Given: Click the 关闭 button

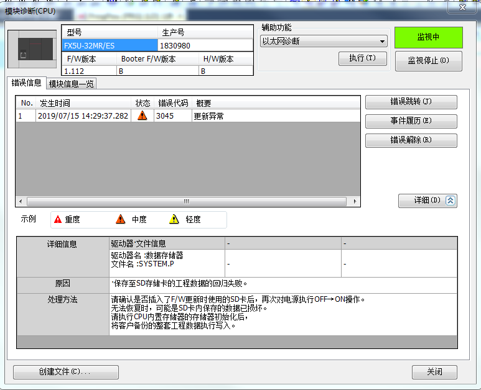Looking at the screenshot, I should tap(434, 372).
